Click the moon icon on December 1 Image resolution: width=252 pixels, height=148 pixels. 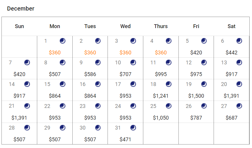[62, 41]
